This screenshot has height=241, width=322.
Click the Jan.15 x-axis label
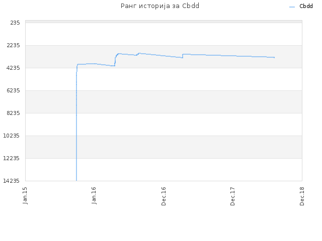pyautogui.click(x=25, y=195)
